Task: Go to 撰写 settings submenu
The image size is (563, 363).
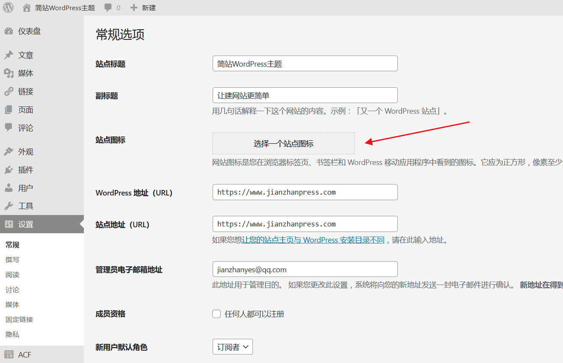Action: tap(12, 260)
